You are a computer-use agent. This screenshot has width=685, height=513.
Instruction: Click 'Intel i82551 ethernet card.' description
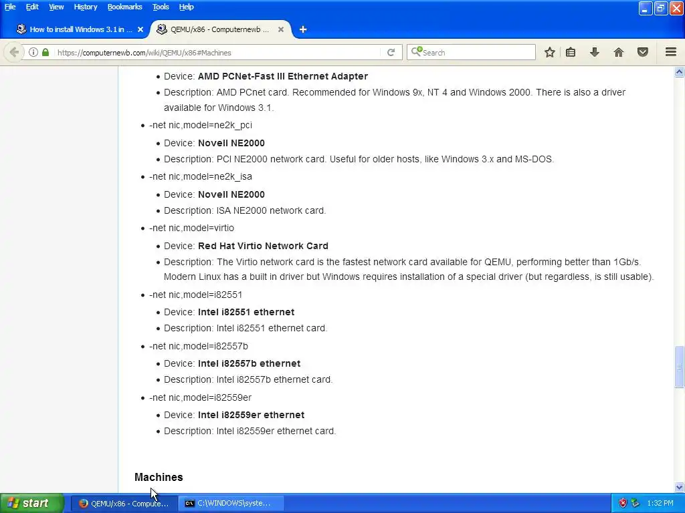tap(272, 329)
